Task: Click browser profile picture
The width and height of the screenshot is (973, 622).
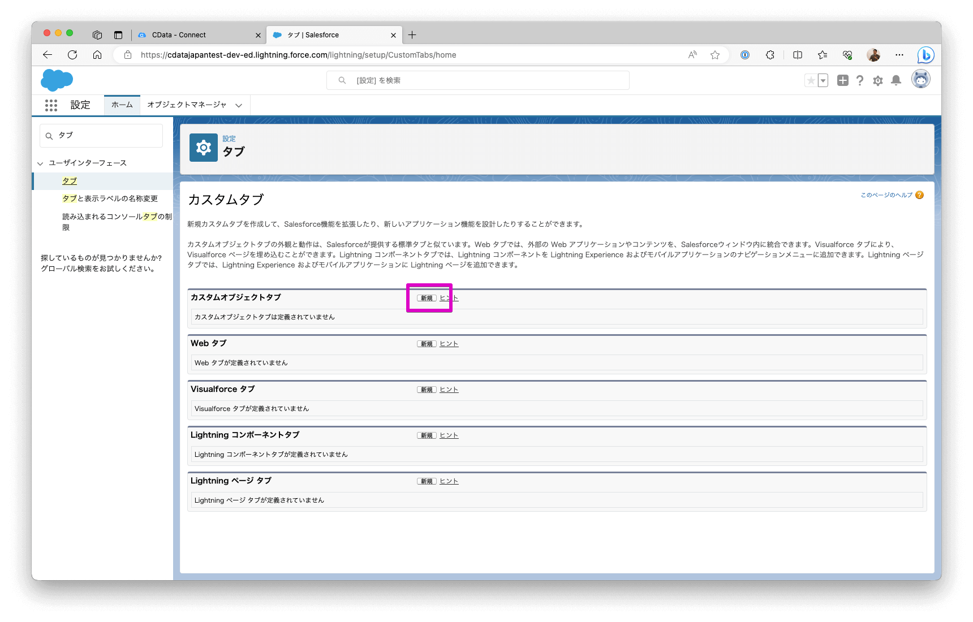Action: pos(873,55)
